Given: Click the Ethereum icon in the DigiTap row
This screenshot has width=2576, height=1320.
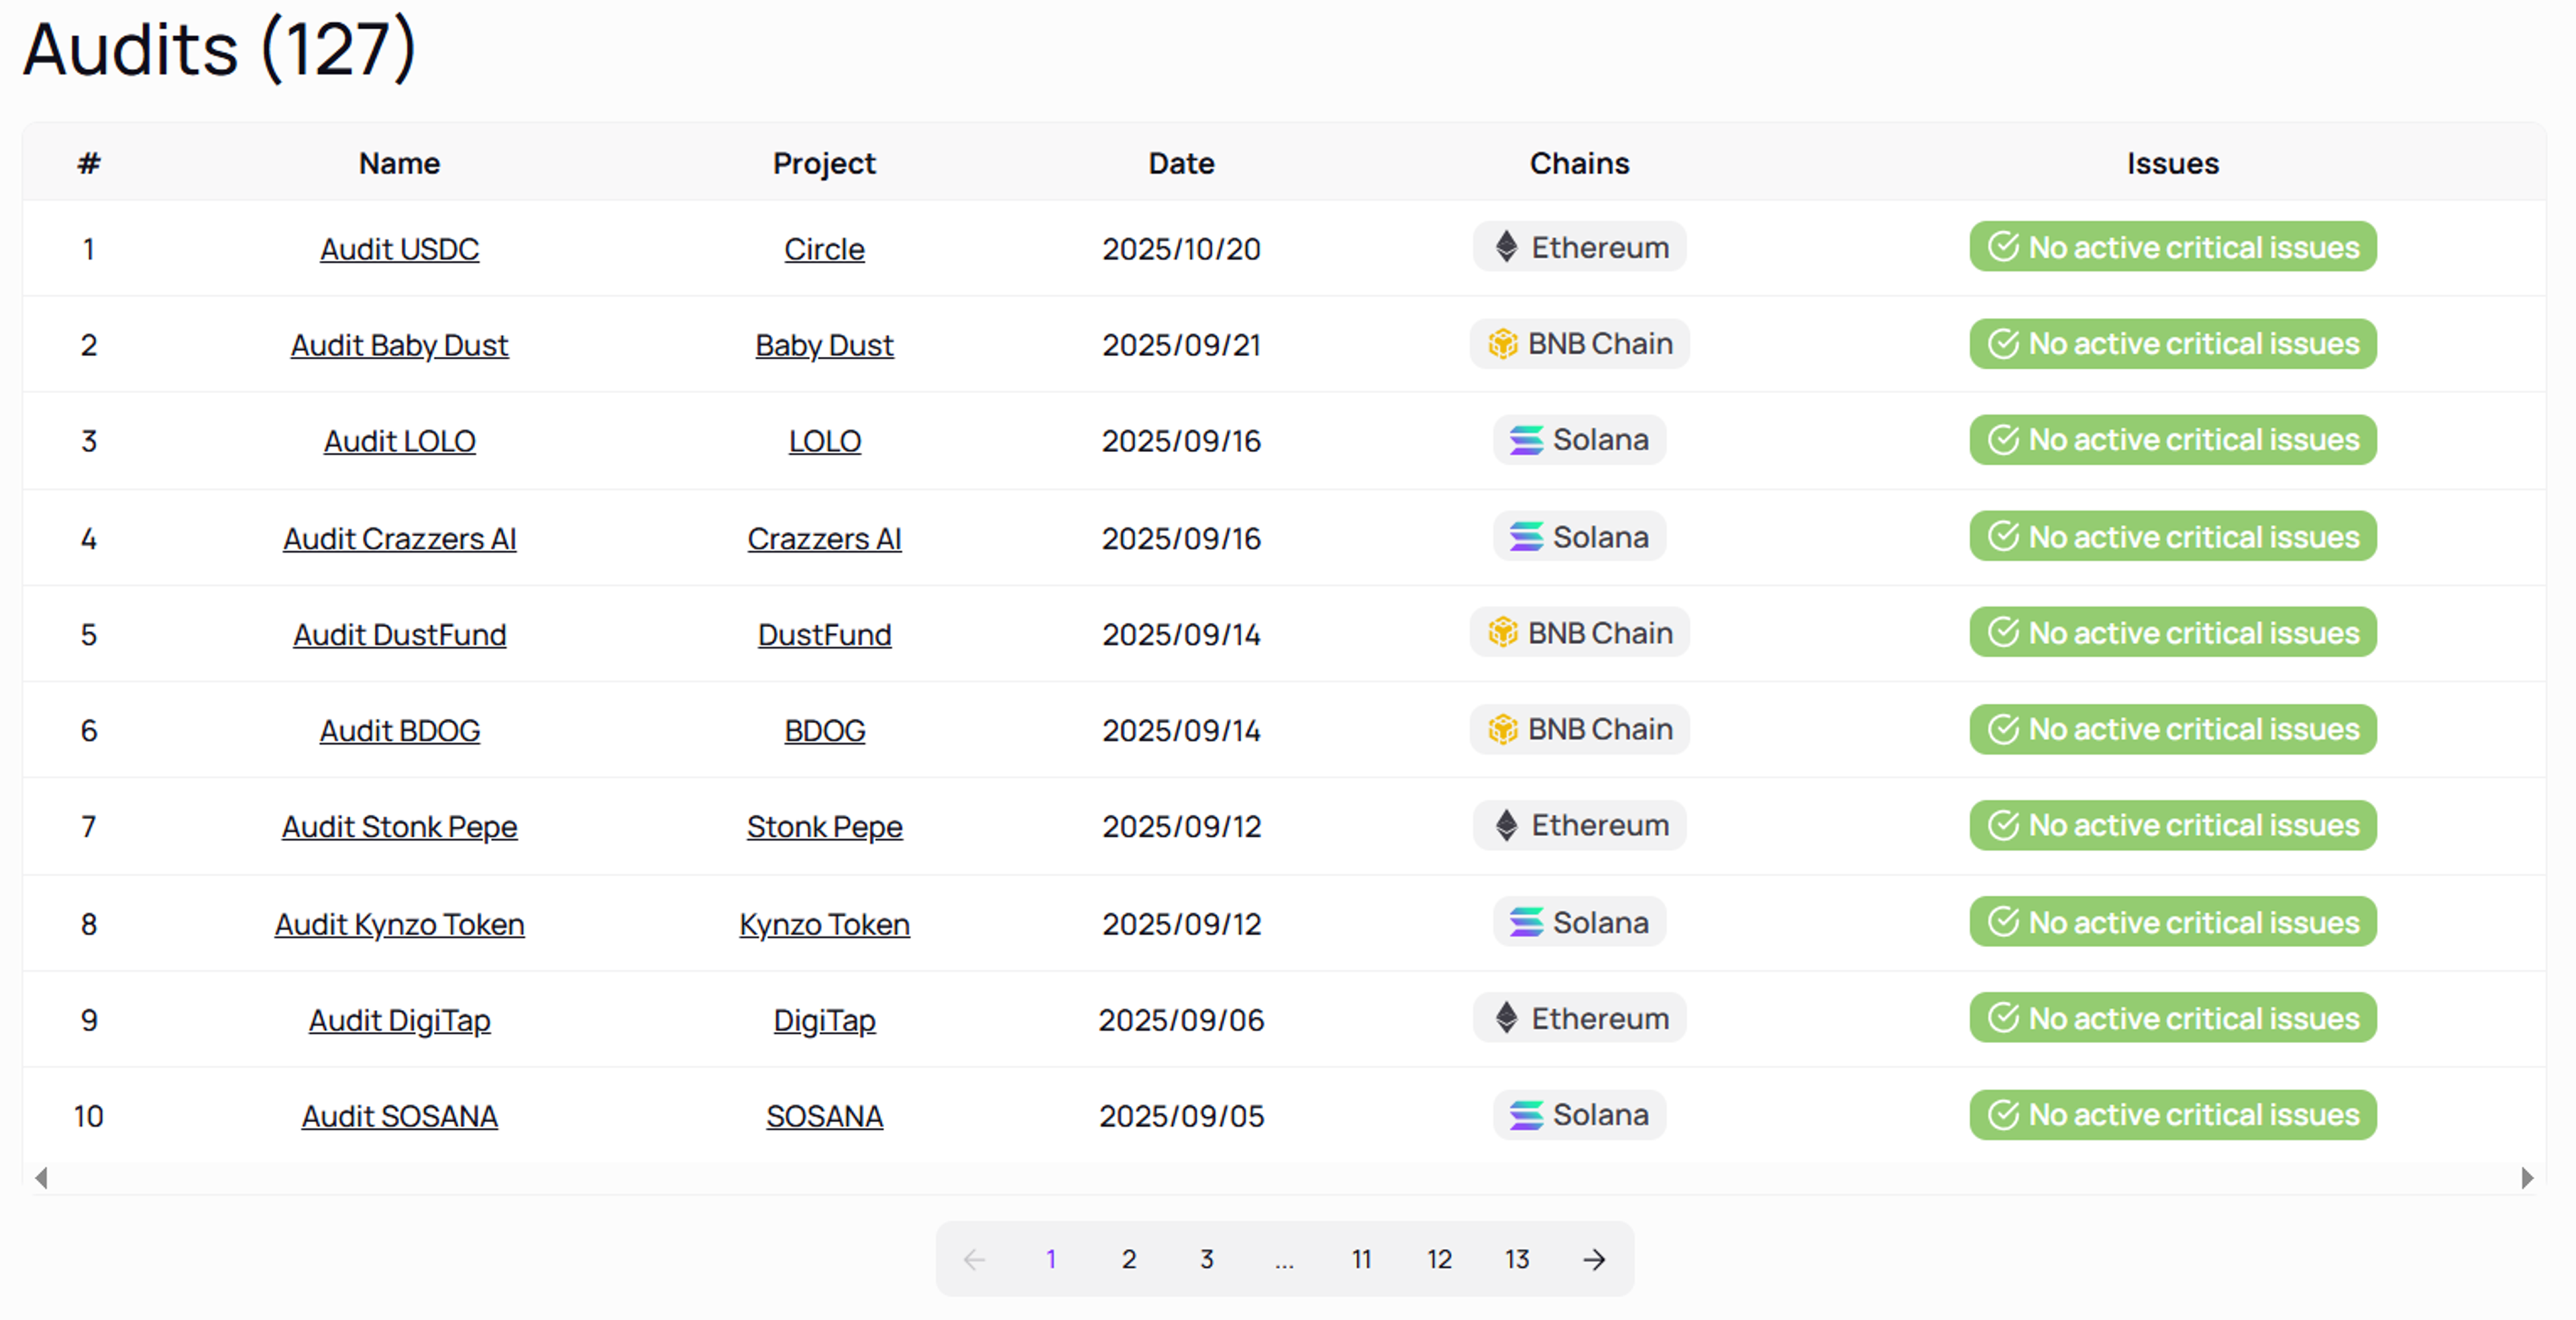Looking at the screenshot, I should [1506, 1018].
